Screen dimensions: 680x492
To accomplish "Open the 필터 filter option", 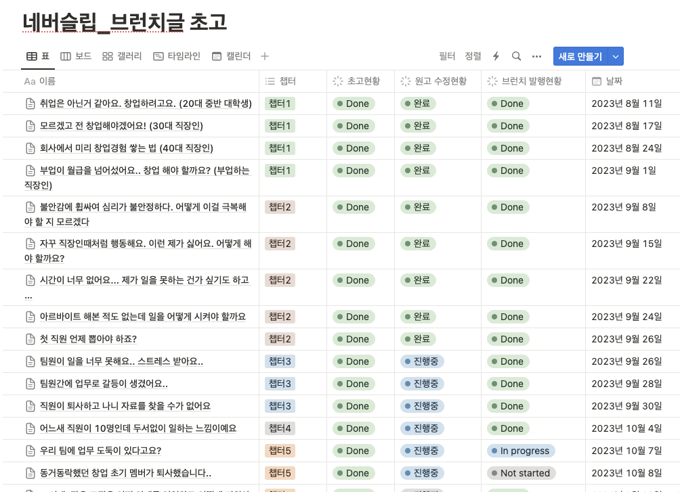I will point(447,56).
